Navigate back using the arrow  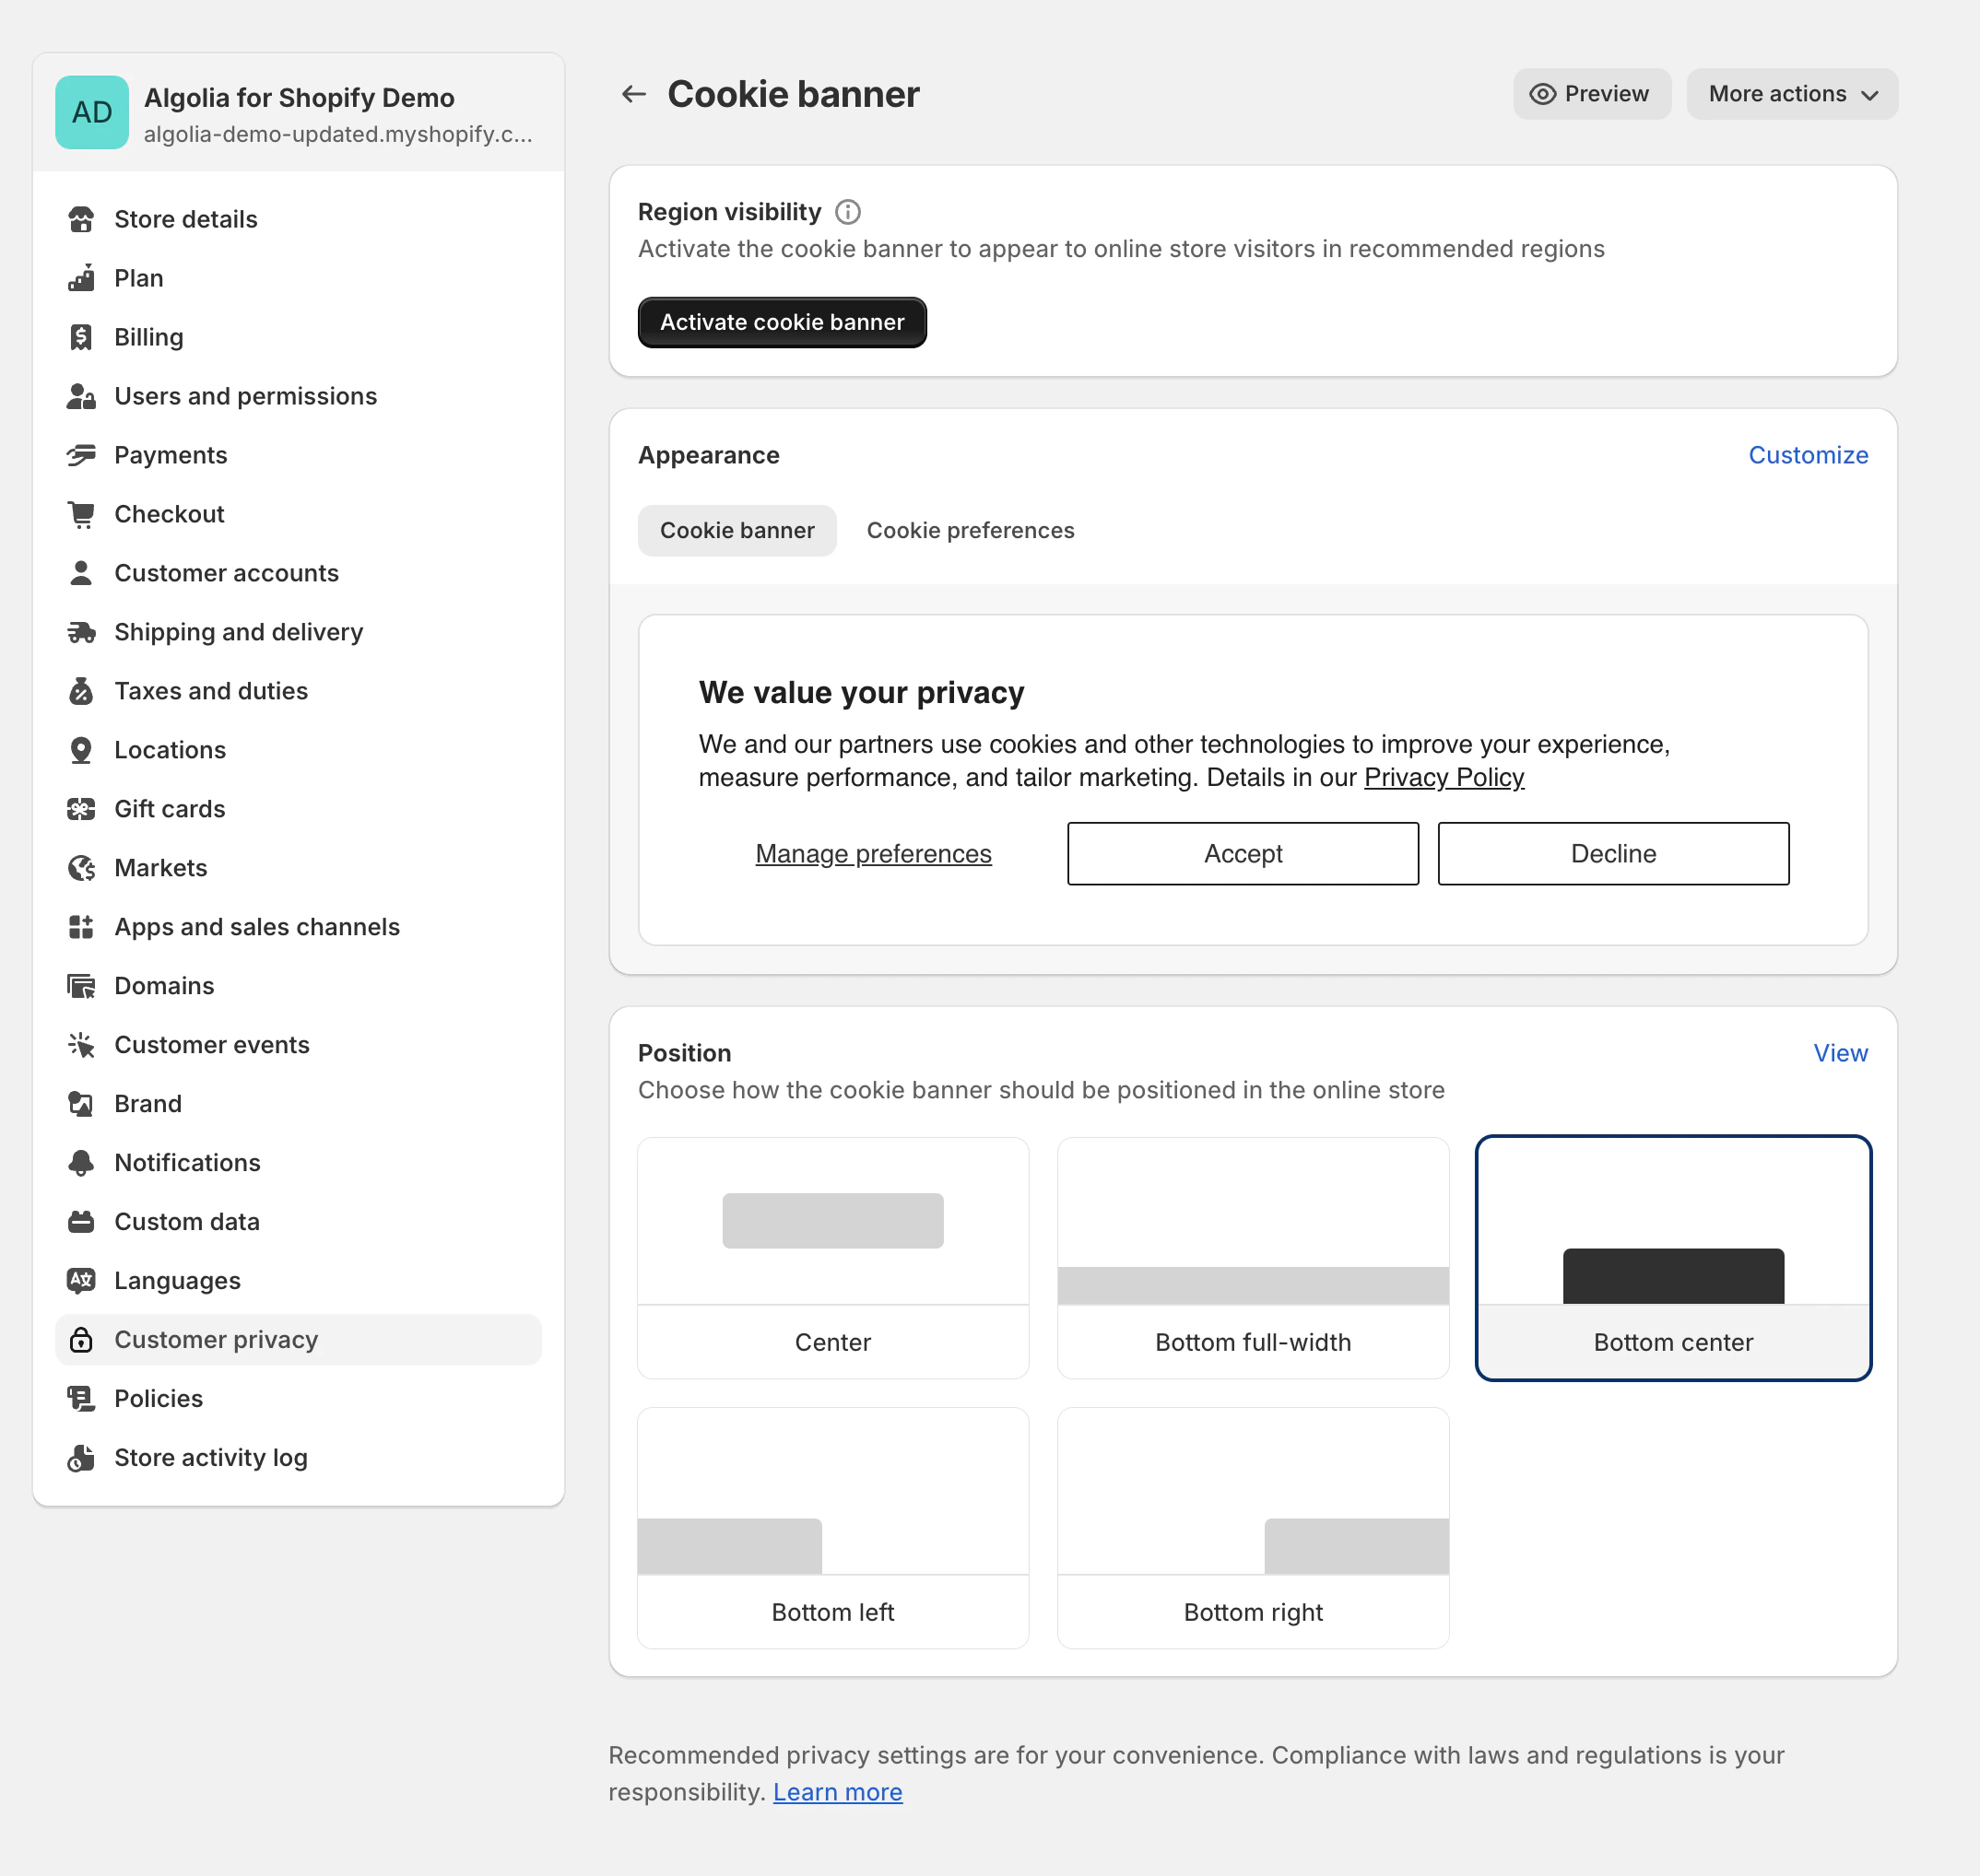(633, 93)
